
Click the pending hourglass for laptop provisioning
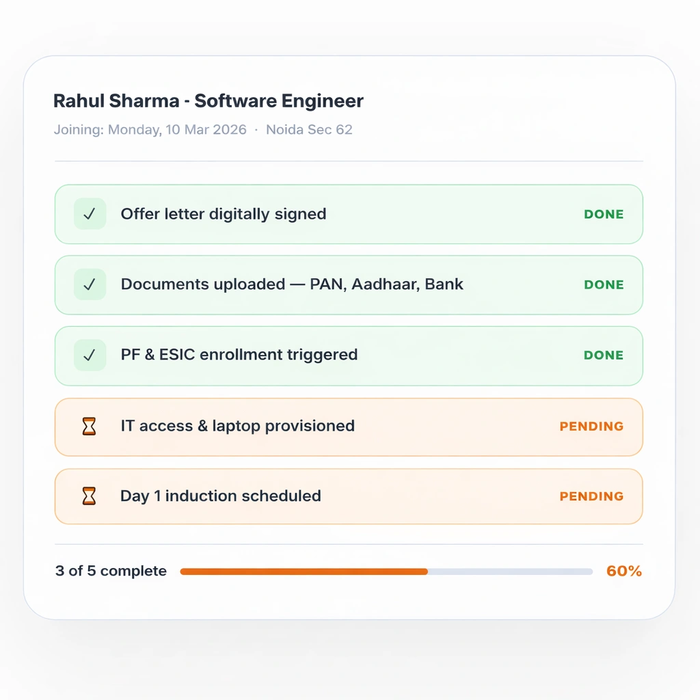[x=90, y=426]
